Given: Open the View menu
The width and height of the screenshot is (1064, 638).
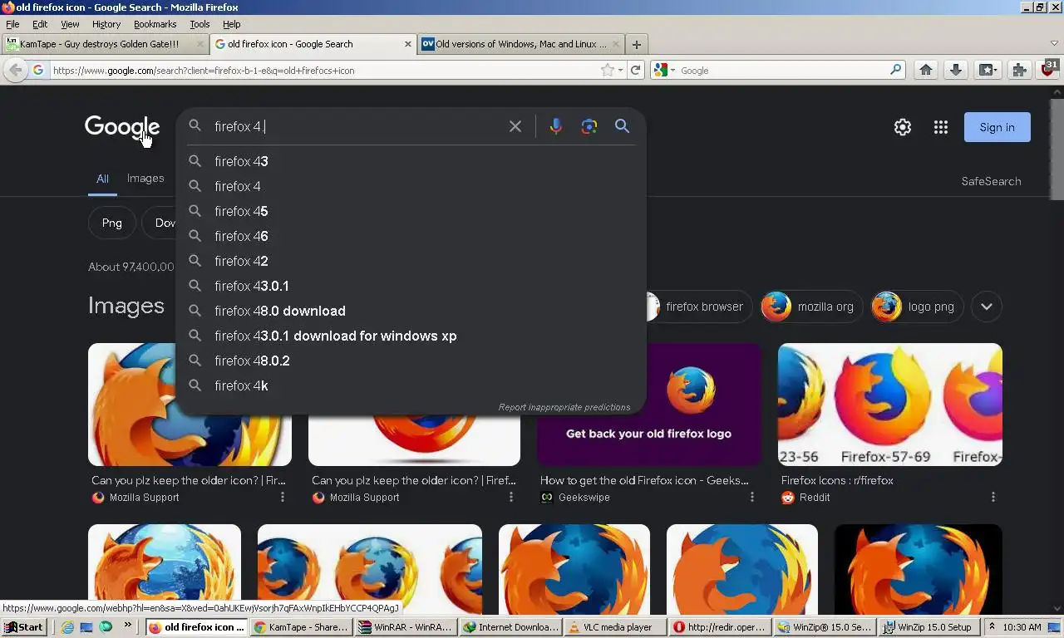Looking at the screenshot, I should point(70,24).
